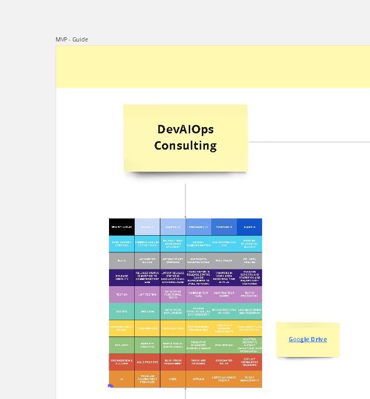This screenshot has width=370, height=399.
Task: Click the Maintain Test Data cell
Action: point(198,295)
